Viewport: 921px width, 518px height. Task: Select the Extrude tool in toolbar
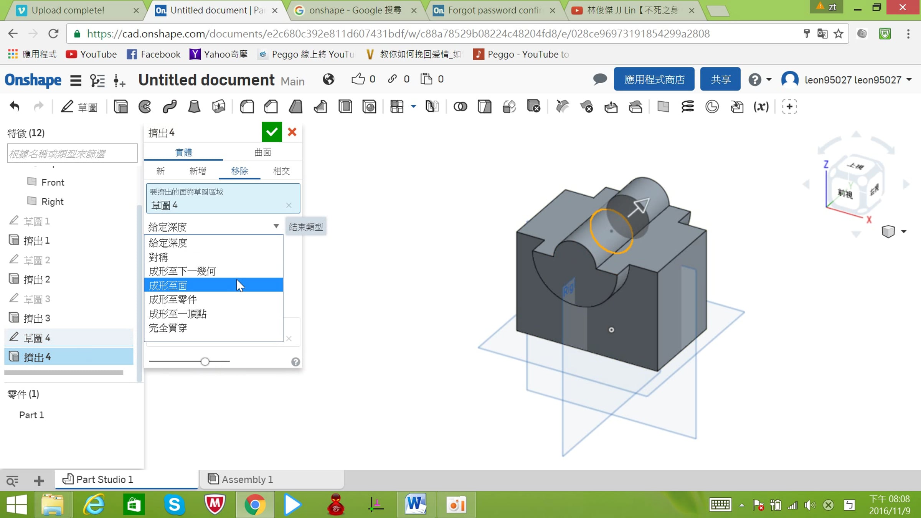(x=121, y=107)
